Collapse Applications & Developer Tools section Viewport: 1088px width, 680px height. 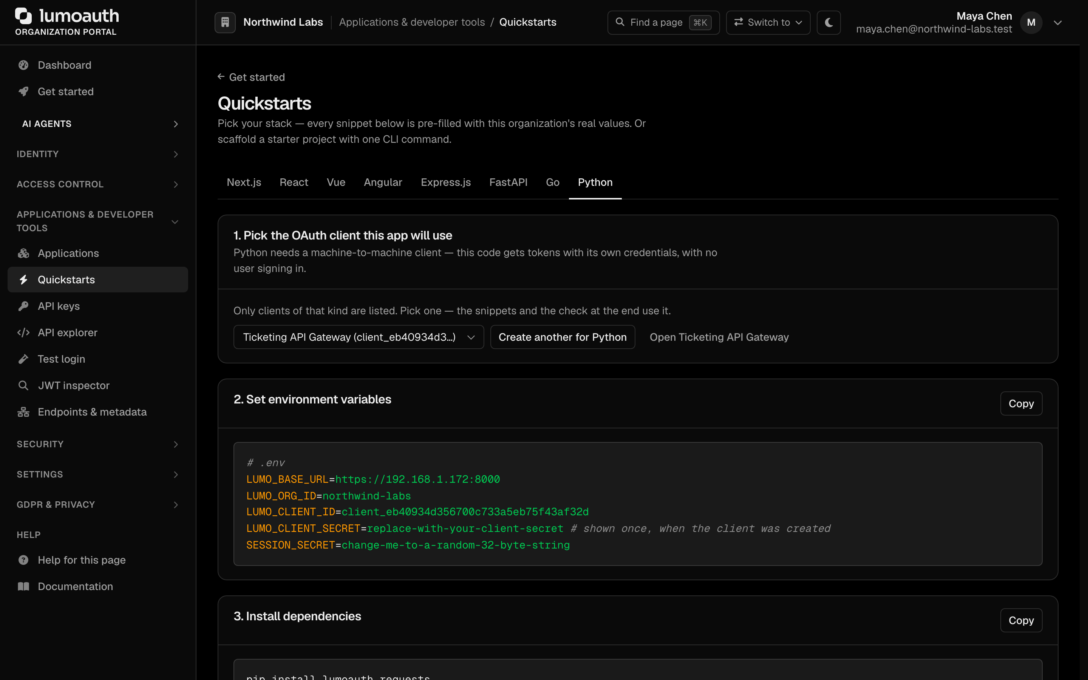(98, 221)
